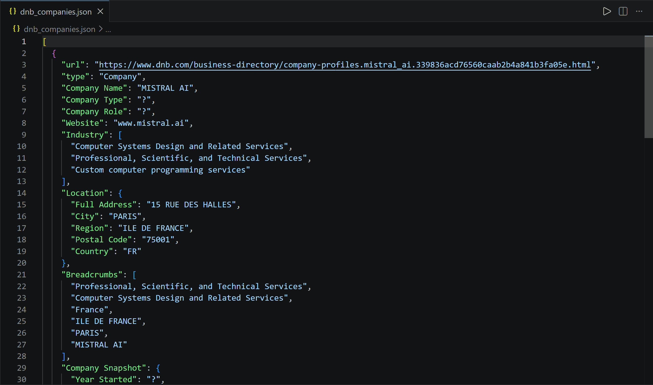
Task: Click the breadcrumb chevron separator
Action: click(x=101, y=29)
